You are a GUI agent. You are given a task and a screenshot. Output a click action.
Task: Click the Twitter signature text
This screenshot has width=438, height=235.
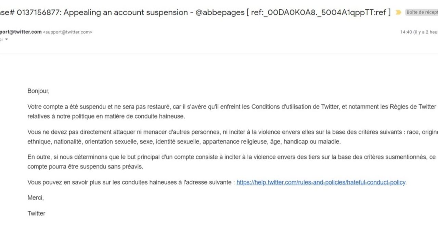tap(36, 213)
